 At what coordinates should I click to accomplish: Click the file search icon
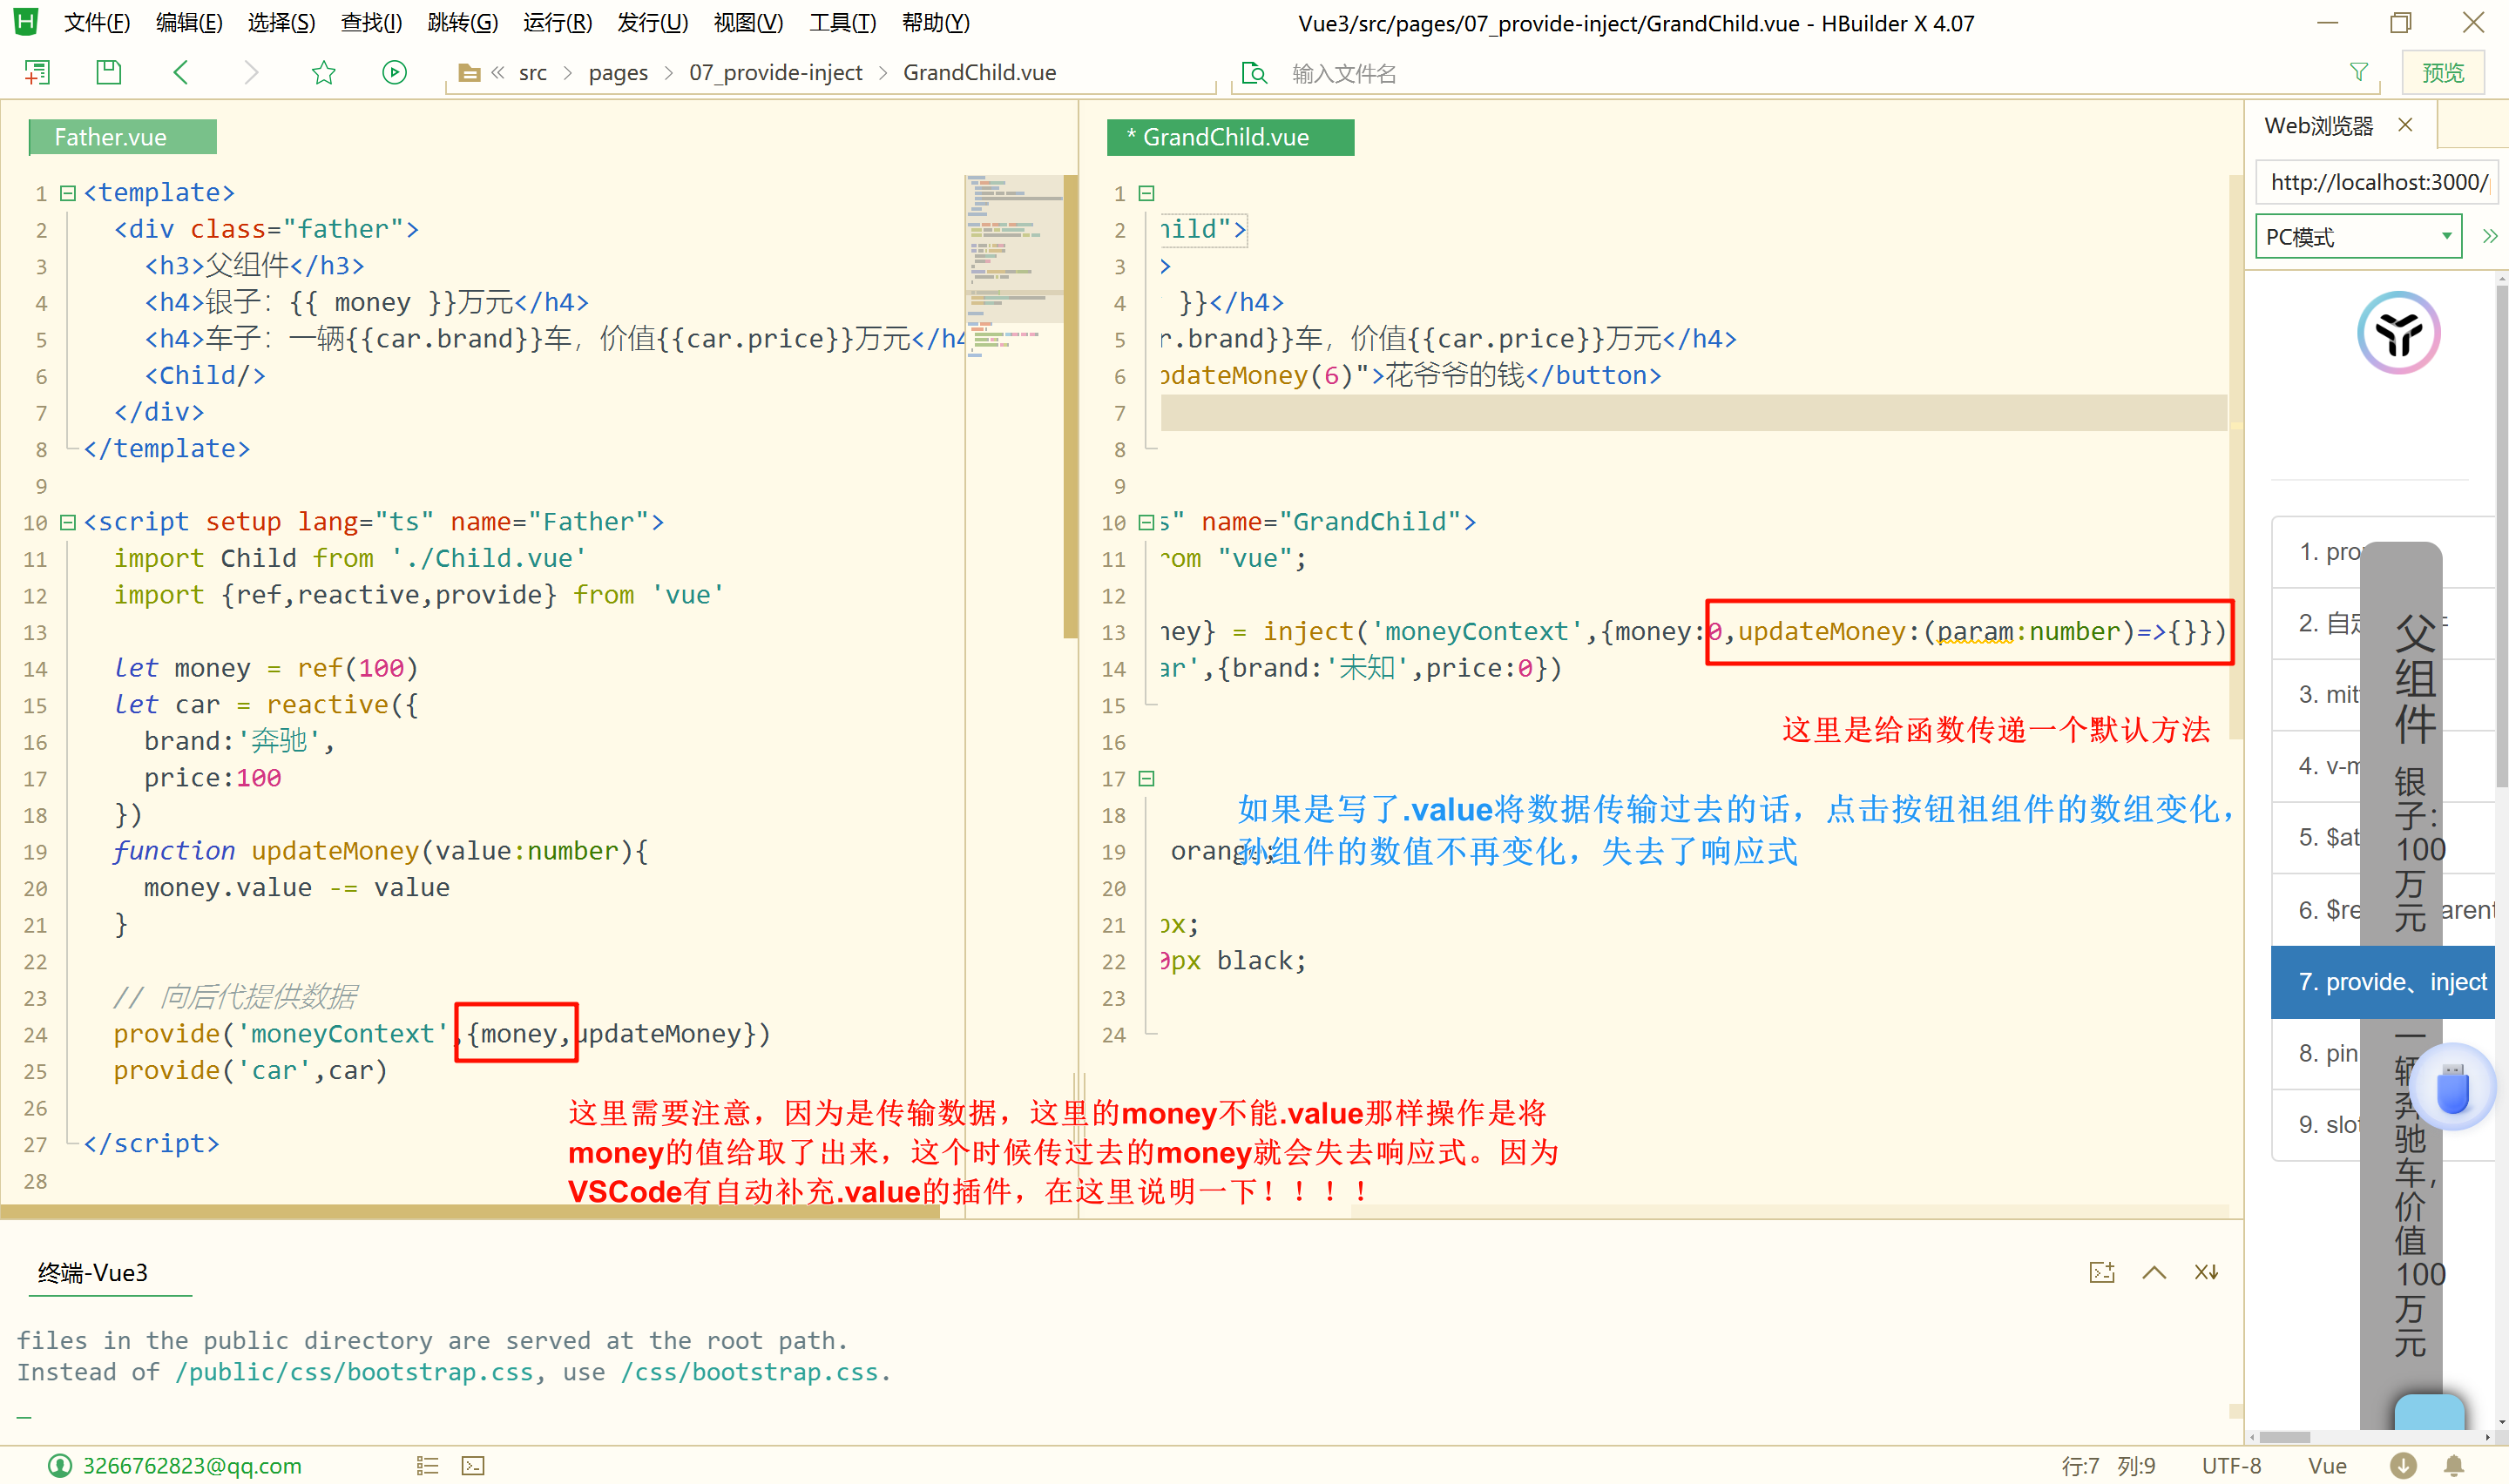(1253, 73)
